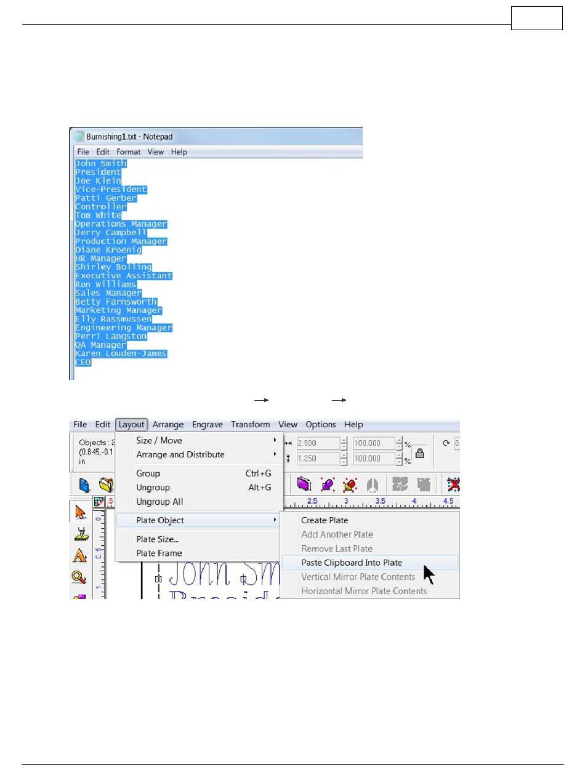Choose Ungroup All
585x780 pixels.
point(199,502)
